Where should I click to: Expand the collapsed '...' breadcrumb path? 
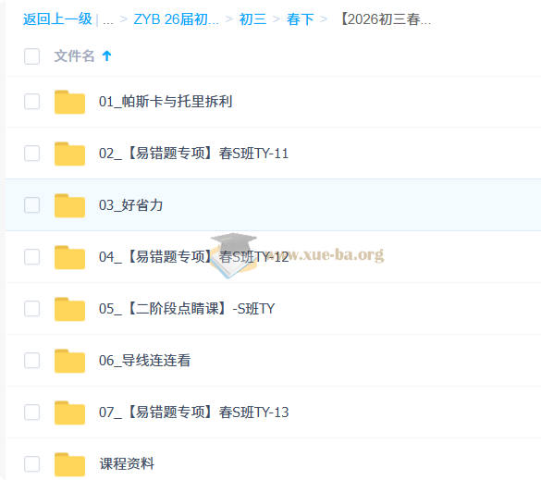tap(108, 19)
